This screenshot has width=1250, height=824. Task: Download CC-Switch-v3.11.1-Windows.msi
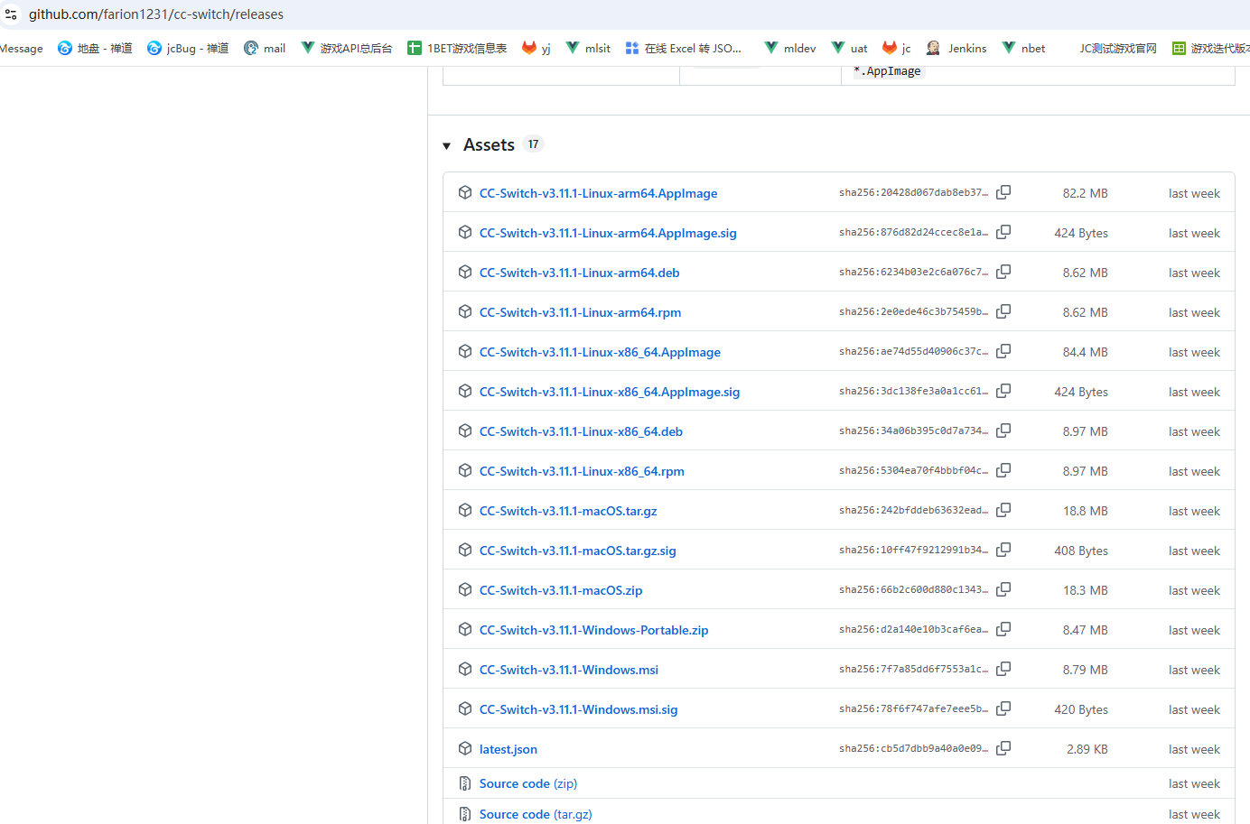569,670
